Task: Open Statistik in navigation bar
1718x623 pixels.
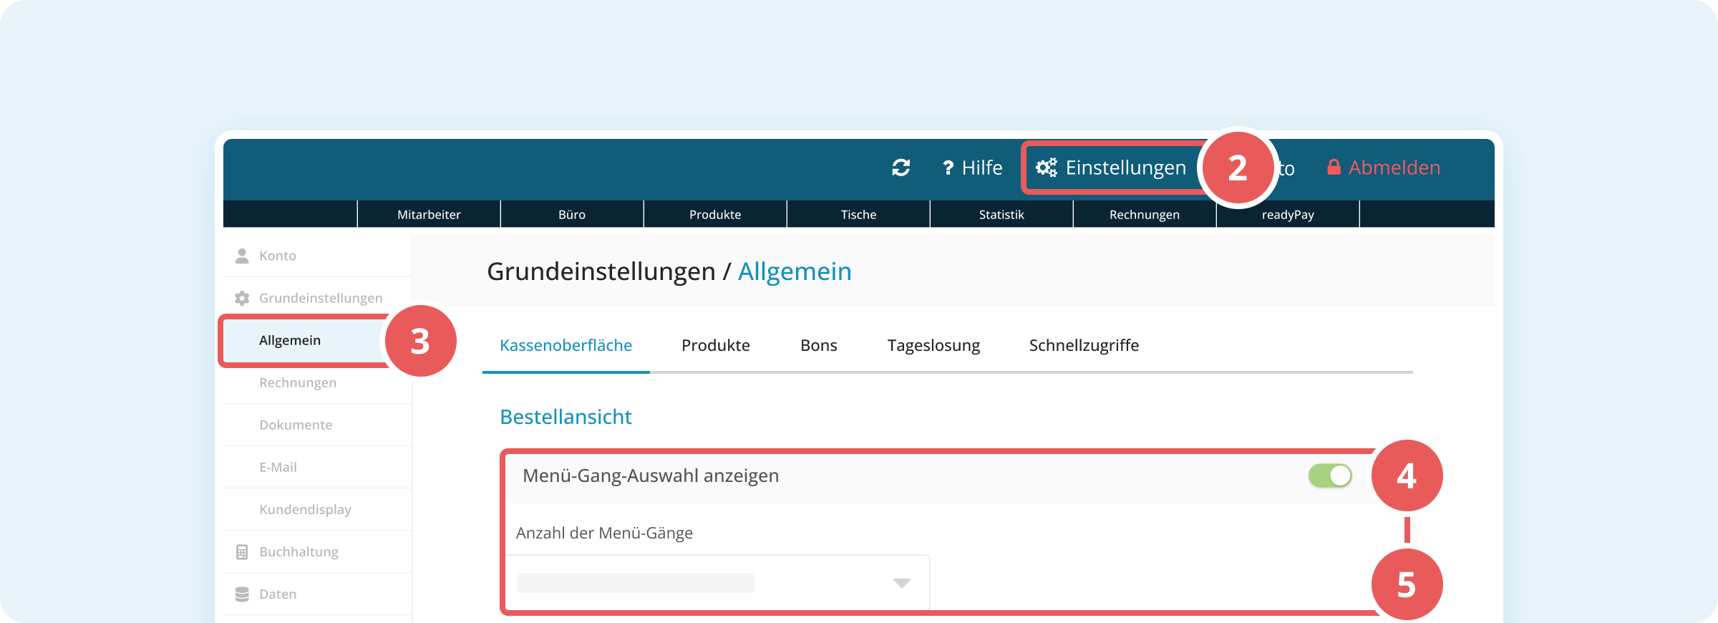Action: 1001,214
